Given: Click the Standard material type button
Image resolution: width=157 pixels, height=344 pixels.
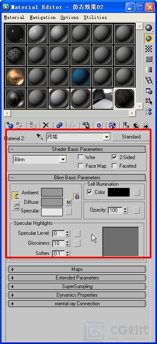Looking at the screenshot, I should (x=131, y=137).
